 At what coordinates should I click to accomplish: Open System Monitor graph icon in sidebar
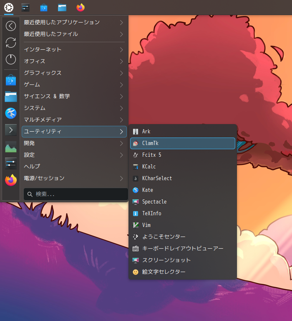(x=11, y=147)
